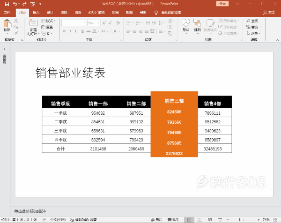The image size is (281, 223).
Task: Click zoom out minus button
Action: [x=228, y=220]
